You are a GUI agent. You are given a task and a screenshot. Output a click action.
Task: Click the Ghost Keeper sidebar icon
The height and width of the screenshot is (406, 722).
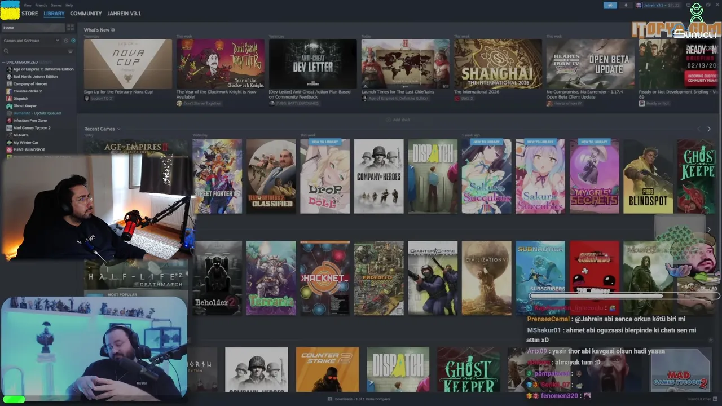coord(9,106)
